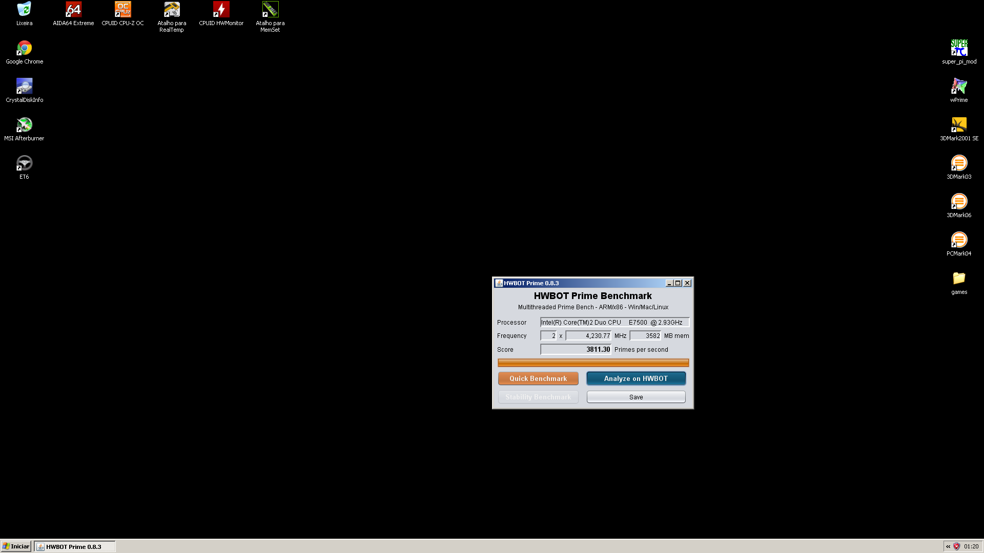This screenshot has width=984, height=553.
Task: Expand hidden tray icons chevron
Action: point(948,546)
